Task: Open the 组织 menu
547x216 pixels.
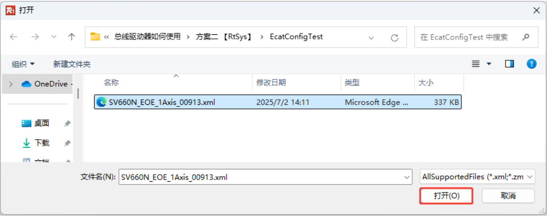Action: point(24,64)
